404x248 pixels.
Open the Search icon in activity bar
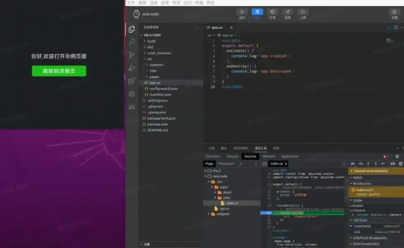pos(132,42)
